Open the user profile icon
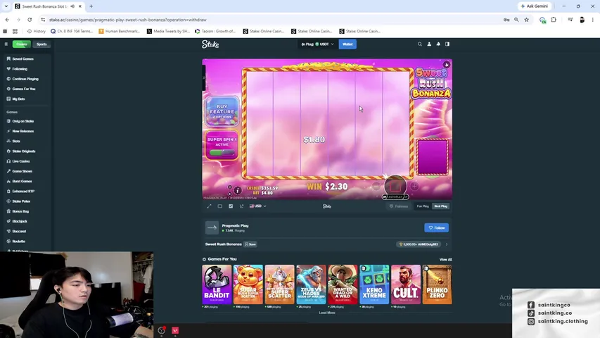600x338 pixels. point(429,44)
